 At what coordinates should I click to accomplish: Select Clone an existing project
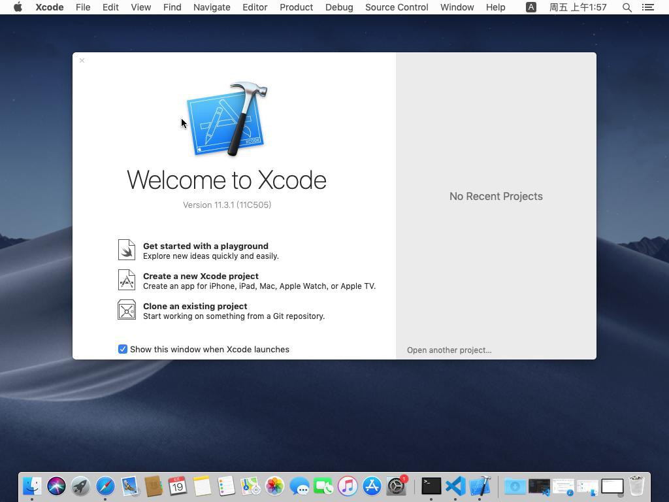pos(195,306)
